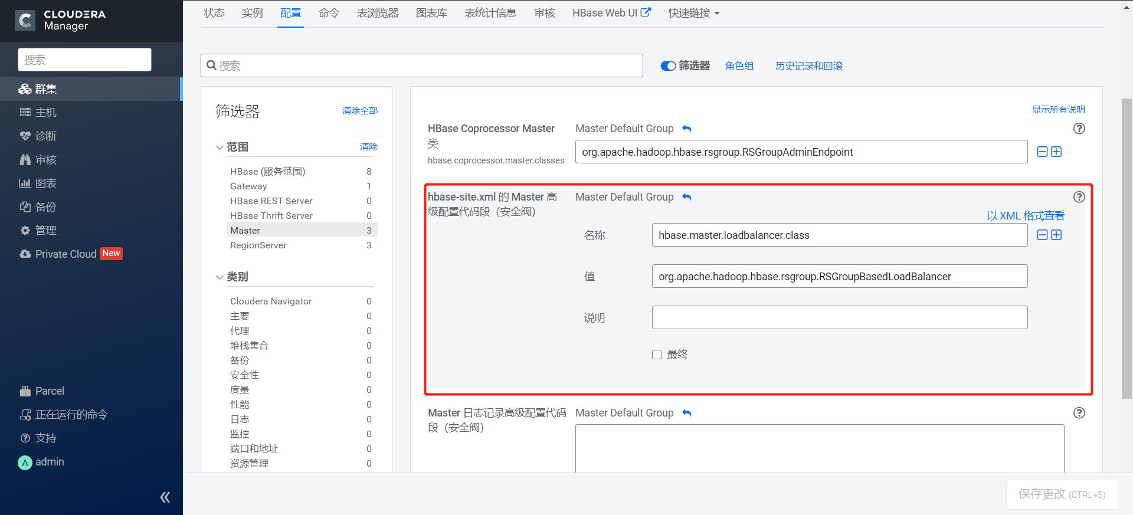Screen dimensions: 1133x515
Task: Click the 值 property value field
Action: pos(840,276)
